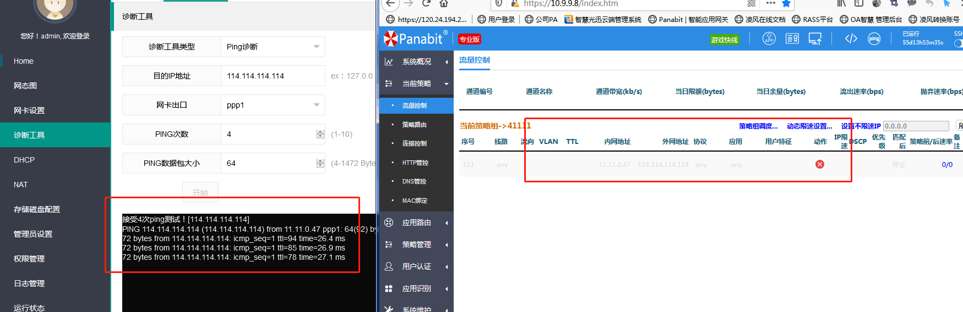Image resolution: width=963 pixels, height=312 pixels.
Task: Open the QR code icon in address bar
Action: click(x=752, y=4)
